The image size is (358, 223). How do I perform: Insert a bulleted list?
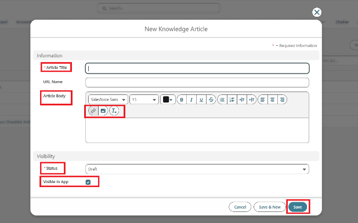pyautogui.click(x=222, y=100)
